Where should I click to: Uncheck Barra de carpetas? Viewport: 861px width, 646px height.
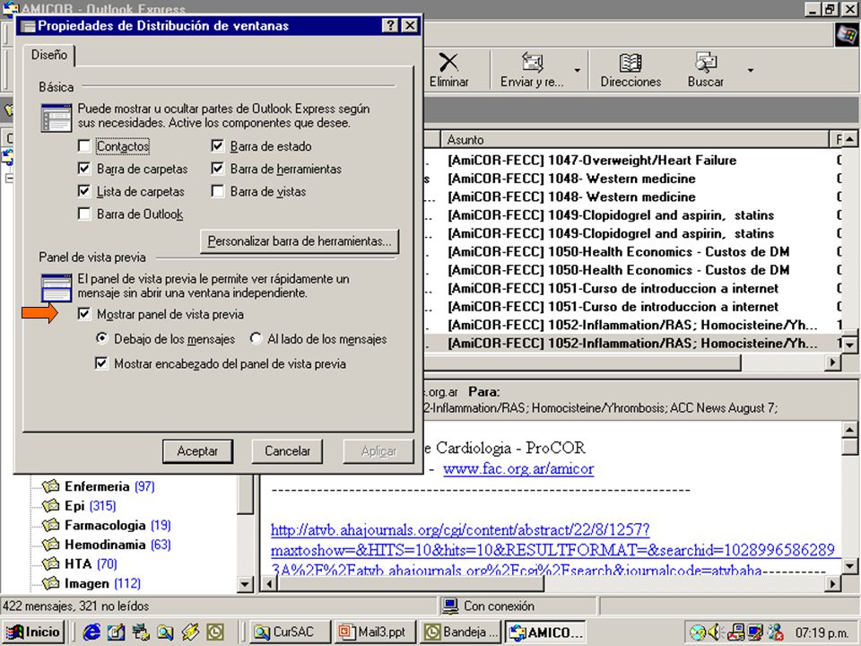pyautogui.click(x=84, y=169)
